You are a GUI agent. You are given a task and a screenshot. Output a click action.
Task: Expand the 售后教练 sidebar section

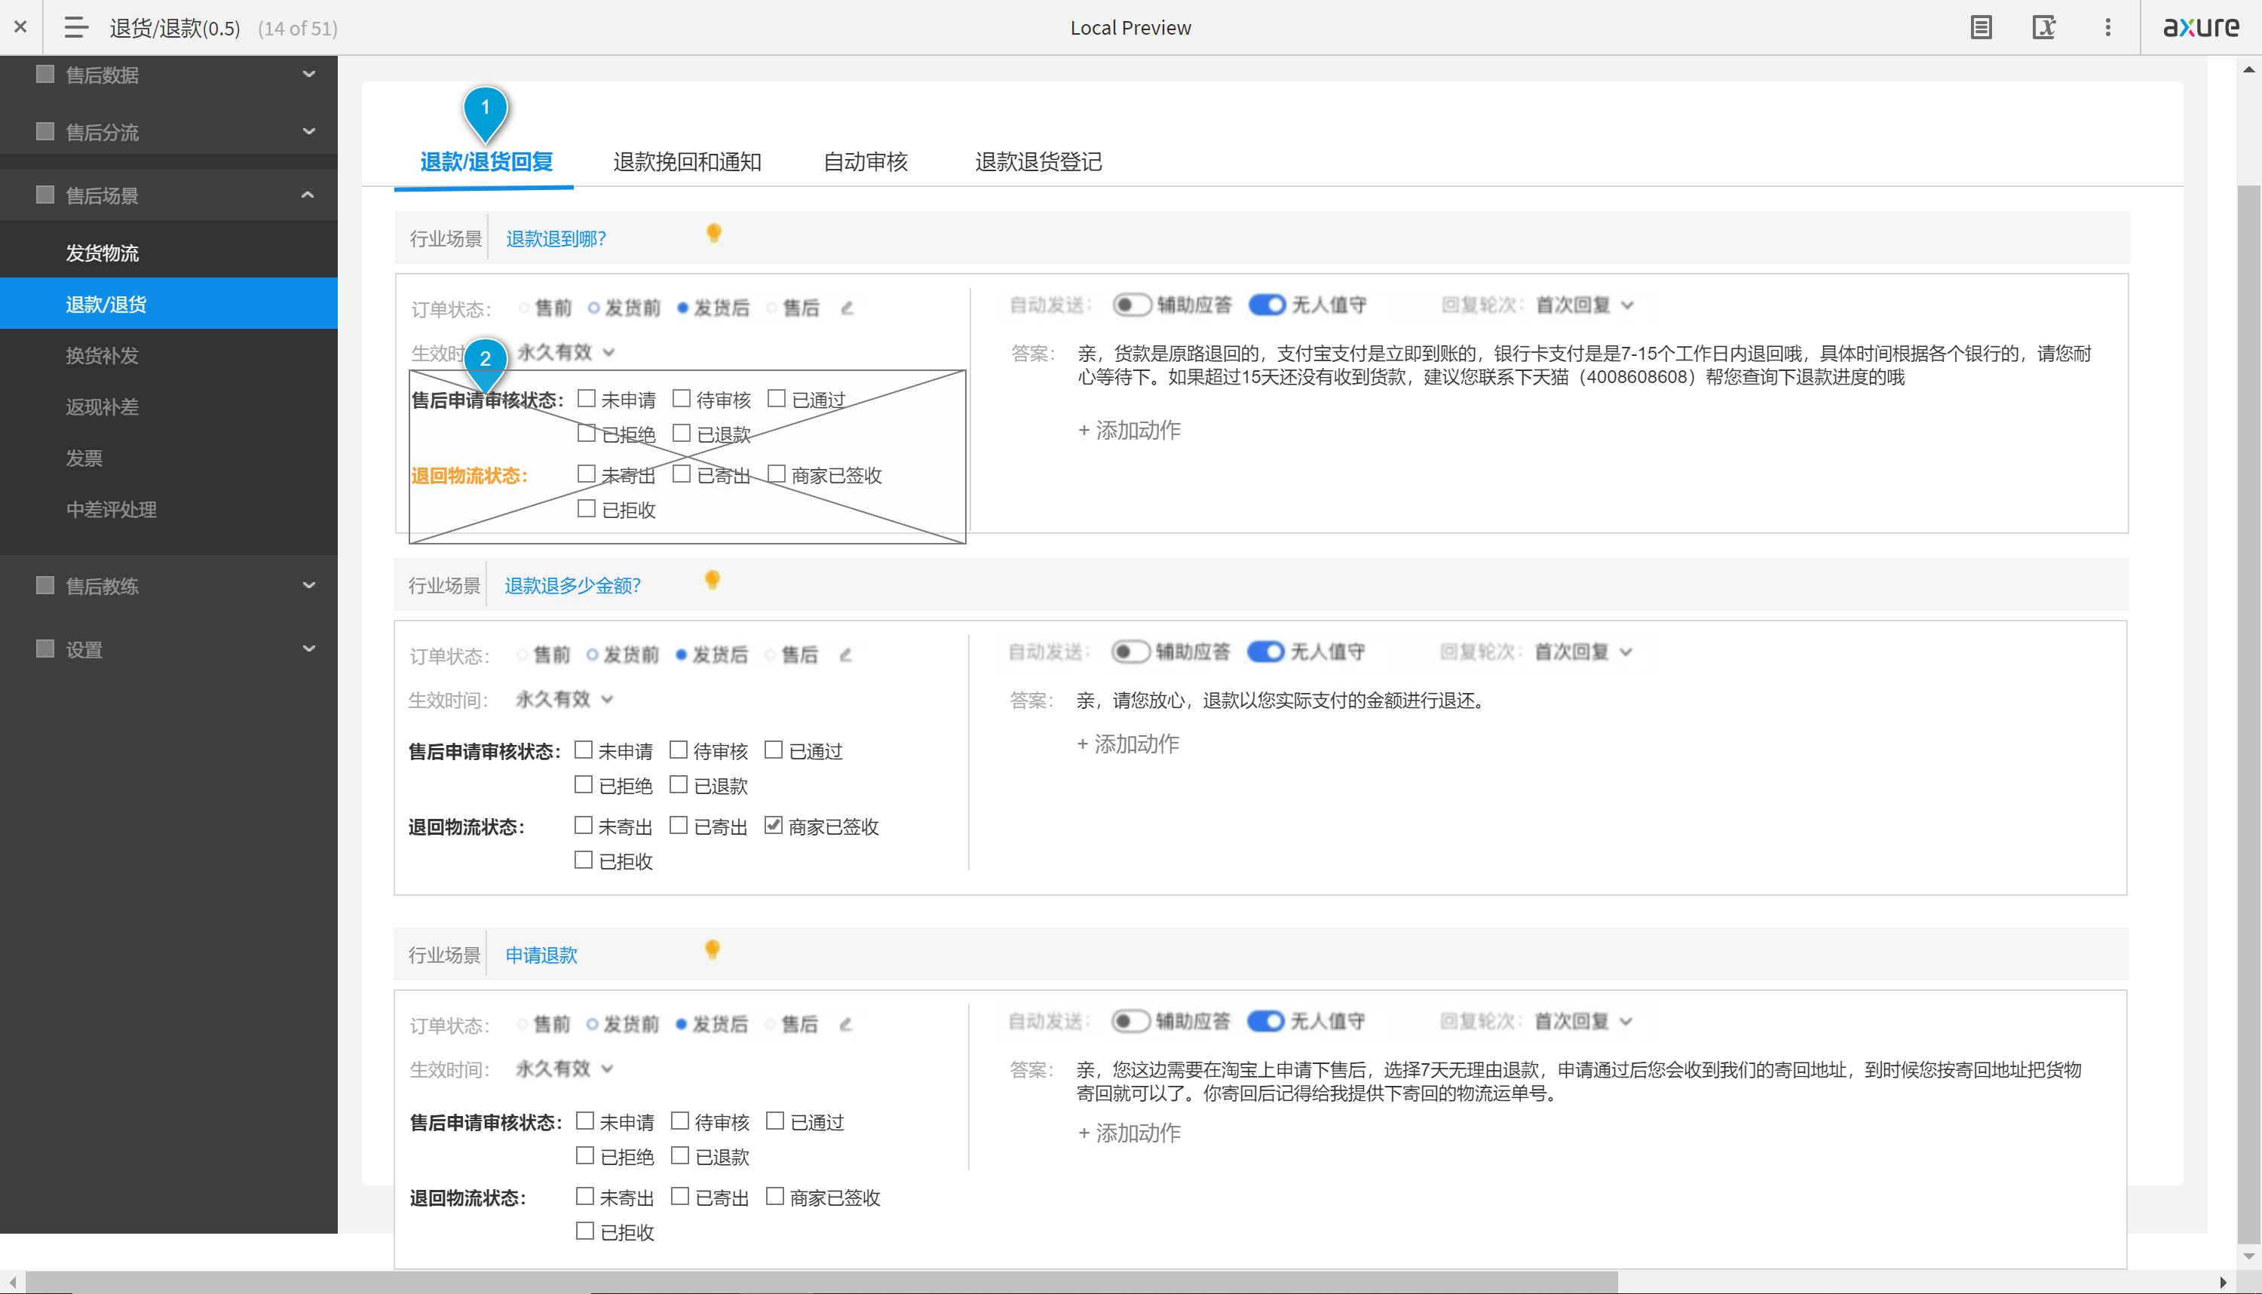(309, 585)
